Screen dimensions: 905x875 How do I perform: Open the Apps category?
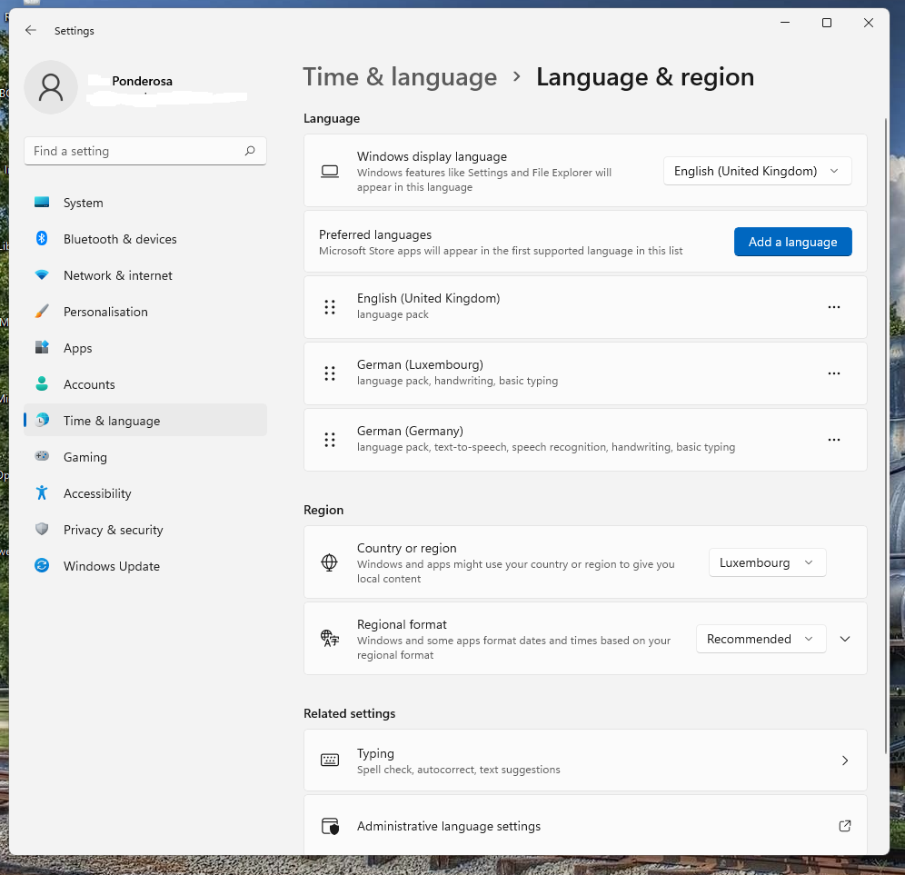point(144,348)
